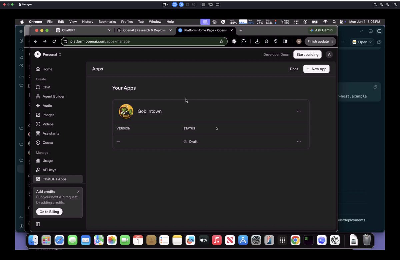Open the Music app in Dock
The width and height of the screenshot is (400, 260).
pyautogui.click(x=217, y=240)
